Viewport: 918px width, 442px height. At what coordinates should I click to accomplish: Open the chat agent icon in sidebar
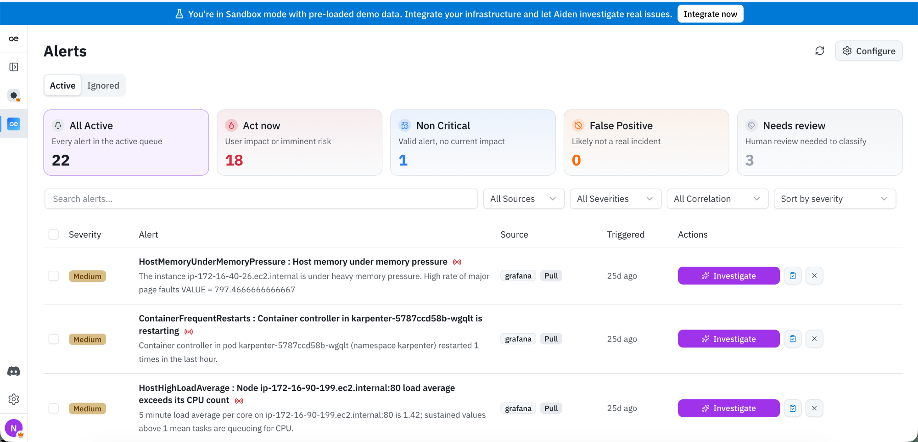click(x=14, y=95)
